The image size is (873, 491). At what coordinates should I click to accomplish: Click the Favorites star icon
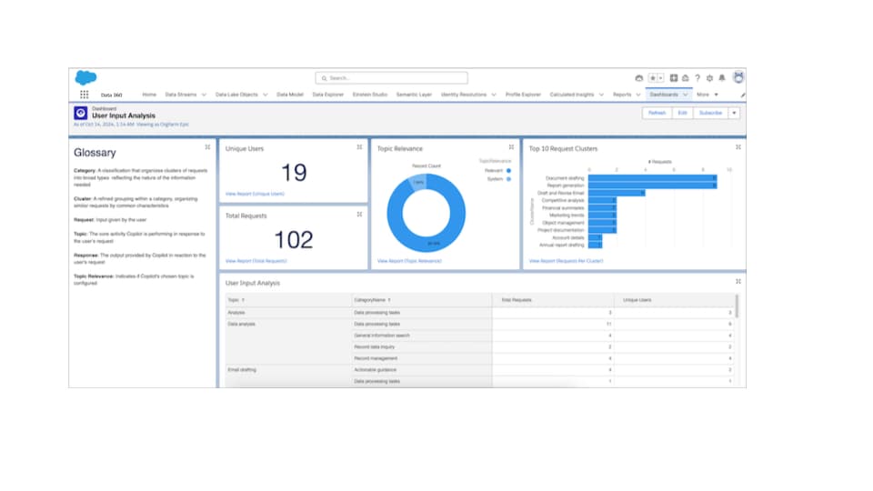653,78
